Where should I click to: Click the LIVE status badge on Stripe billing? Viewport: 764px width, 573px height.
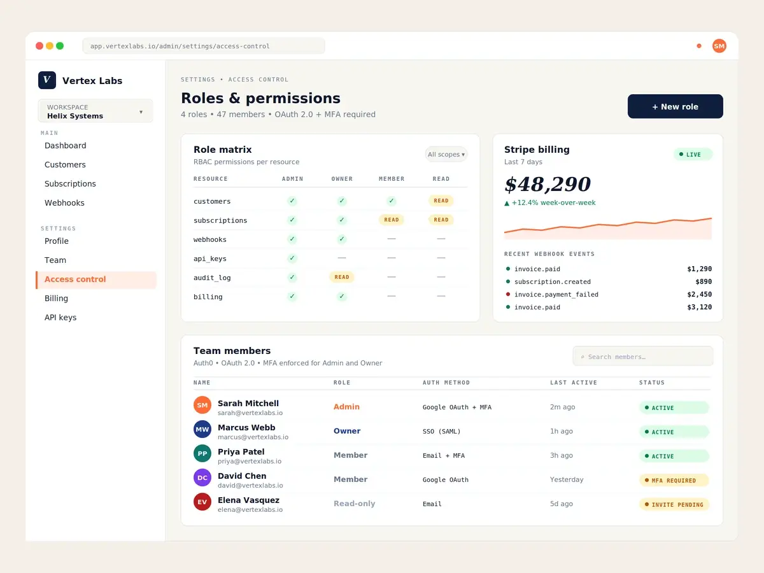coord(693,154)
